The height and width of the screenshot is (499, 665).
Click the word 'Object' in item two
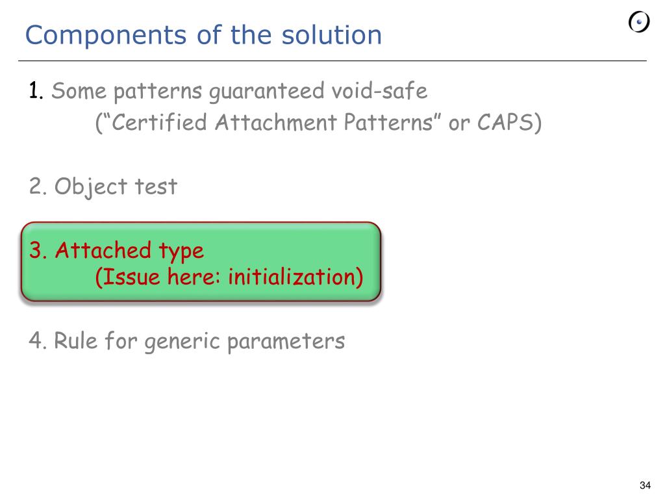(91, 187)
